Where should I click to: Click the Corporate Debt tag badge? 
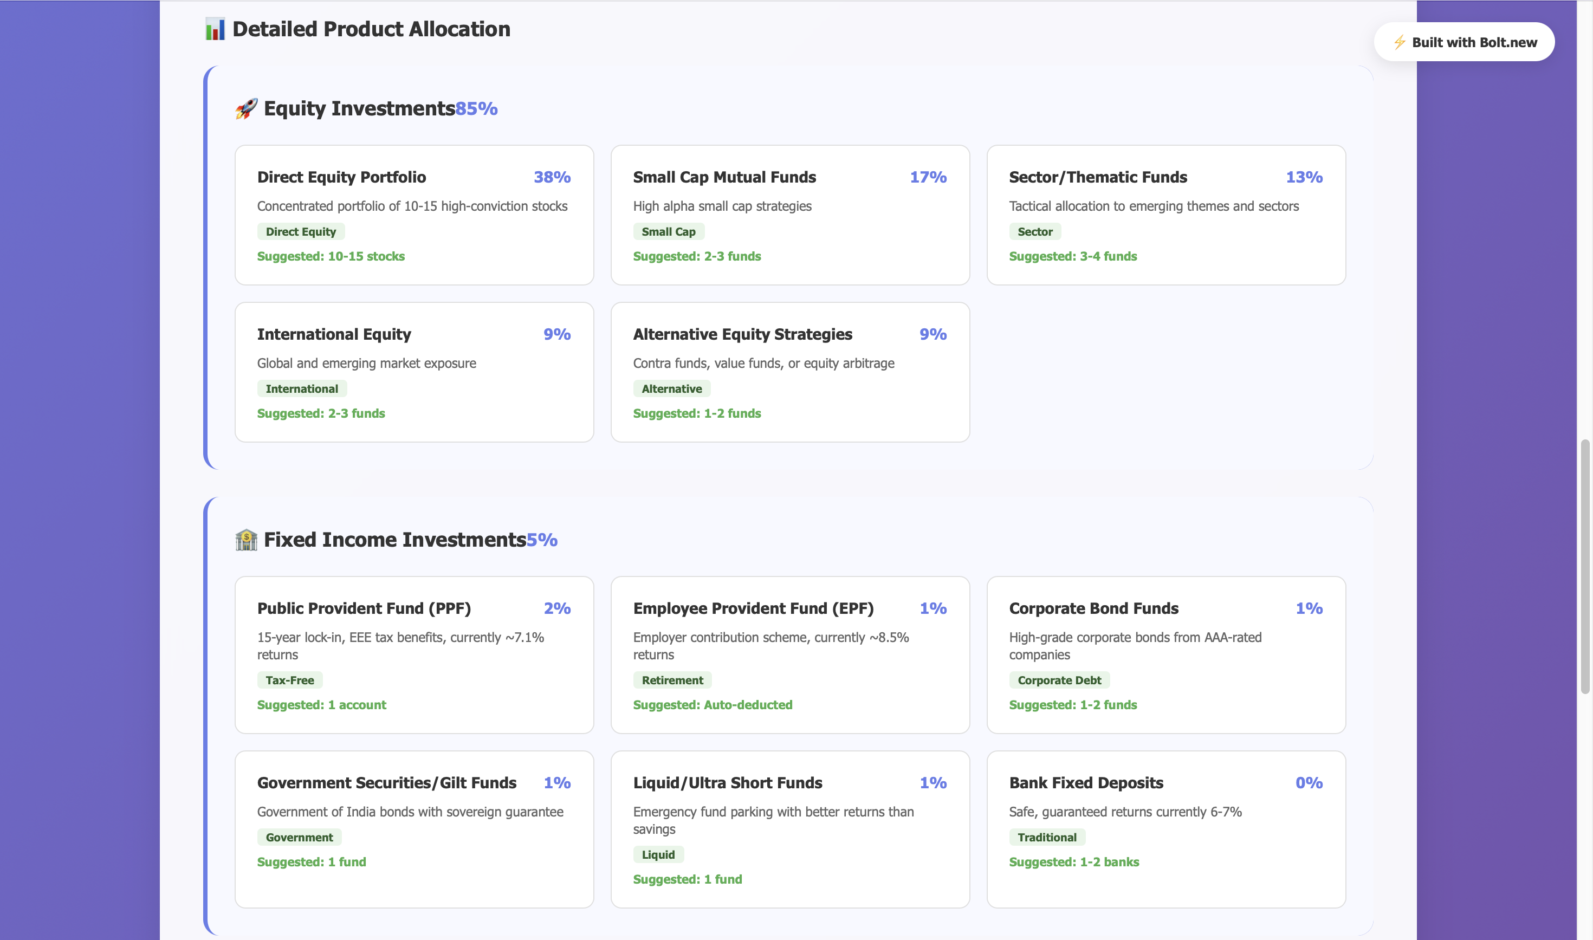[1059, 680]
